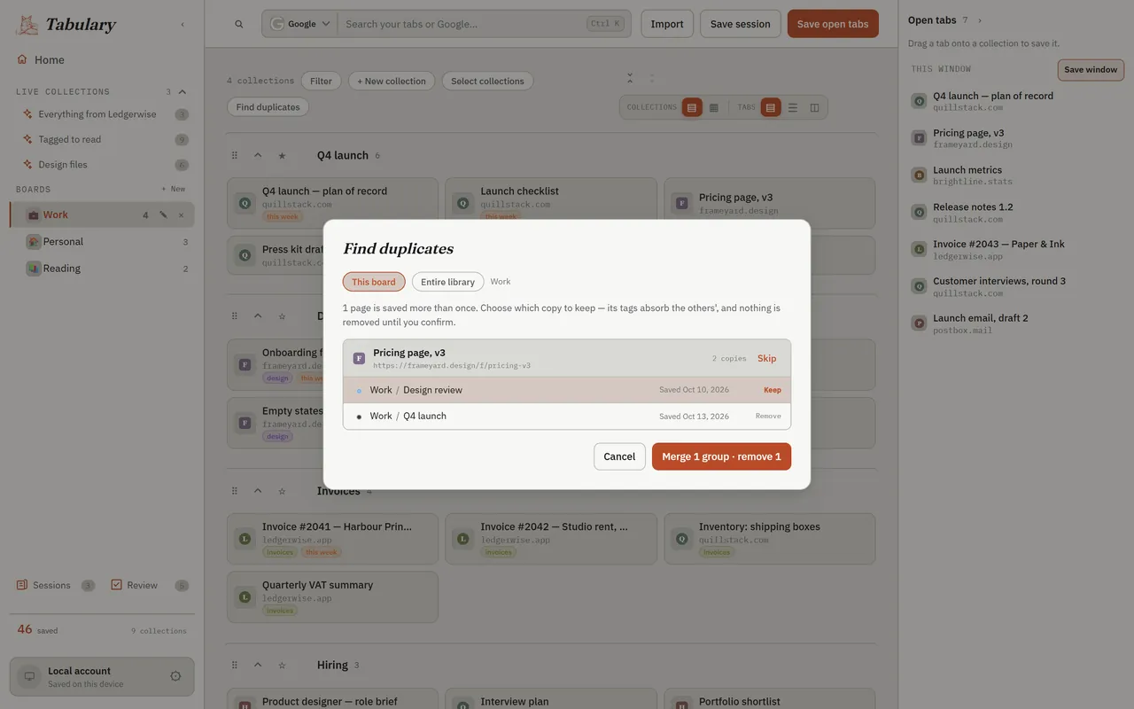Screen dimensions: 1134x709
Task: Collapse the Hiring collection
Action: pyautogui.click(x=258, y=665)
